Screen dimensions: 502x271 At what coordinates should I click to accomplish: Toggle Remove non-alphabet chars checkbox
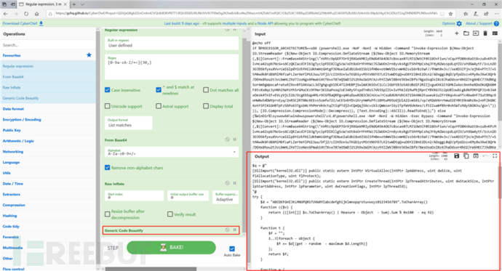pyautogui.click(x=107, y=167)
